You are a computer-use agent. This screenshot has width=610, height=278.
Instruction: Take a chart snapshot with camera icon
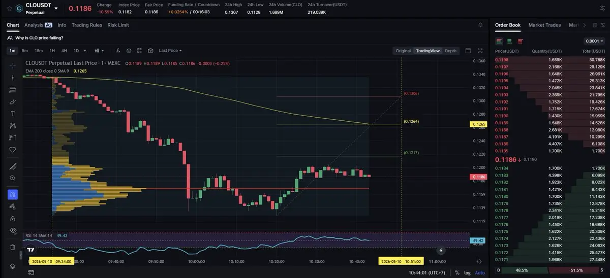coord(150,51)
